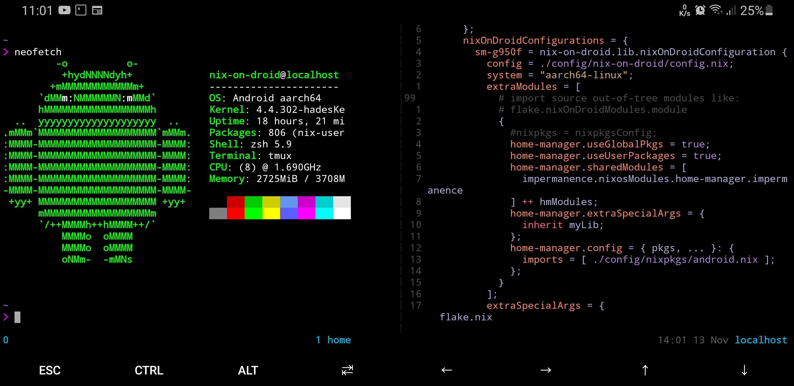Tap the 11:01 status bar clock
Image resolution: width=794 pixels, height=386 pixels.
pyautogui.click(x=37, y=11)
